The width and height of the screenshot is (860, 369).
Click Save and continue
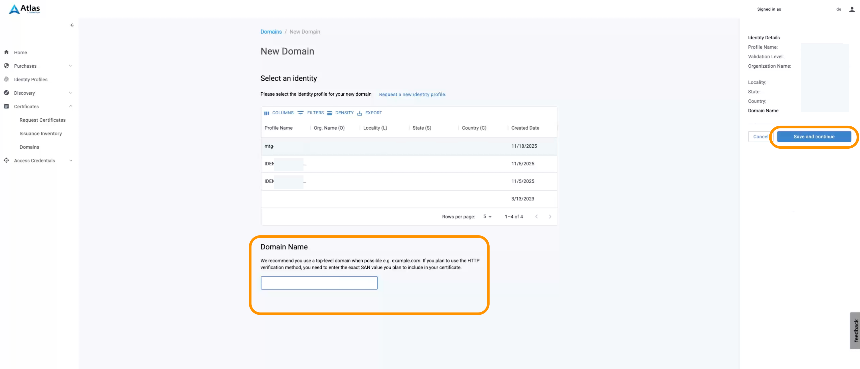point(814,137)
